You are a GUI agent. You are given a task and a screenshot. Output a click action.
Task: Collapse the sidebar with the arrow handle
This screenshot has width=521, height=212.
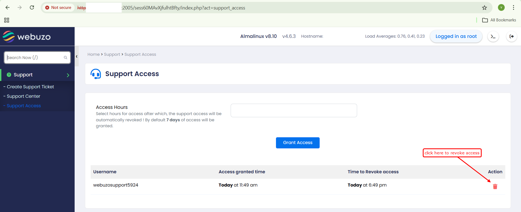click(x=77, y=57)
